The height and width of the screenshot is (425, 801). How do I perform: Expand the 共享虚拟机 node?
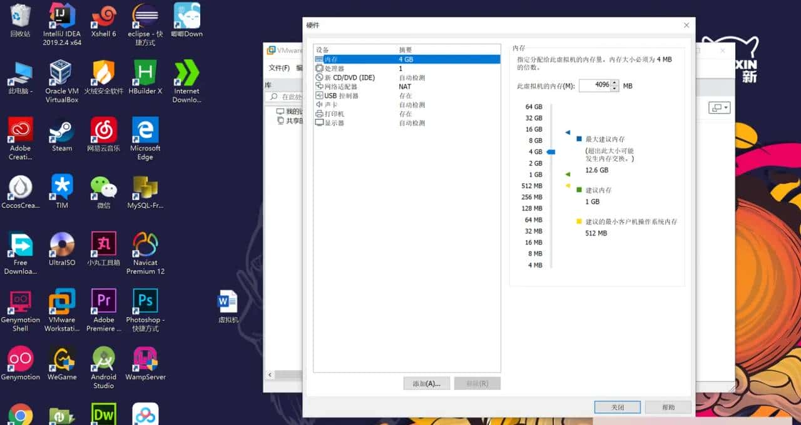point(284,121)
